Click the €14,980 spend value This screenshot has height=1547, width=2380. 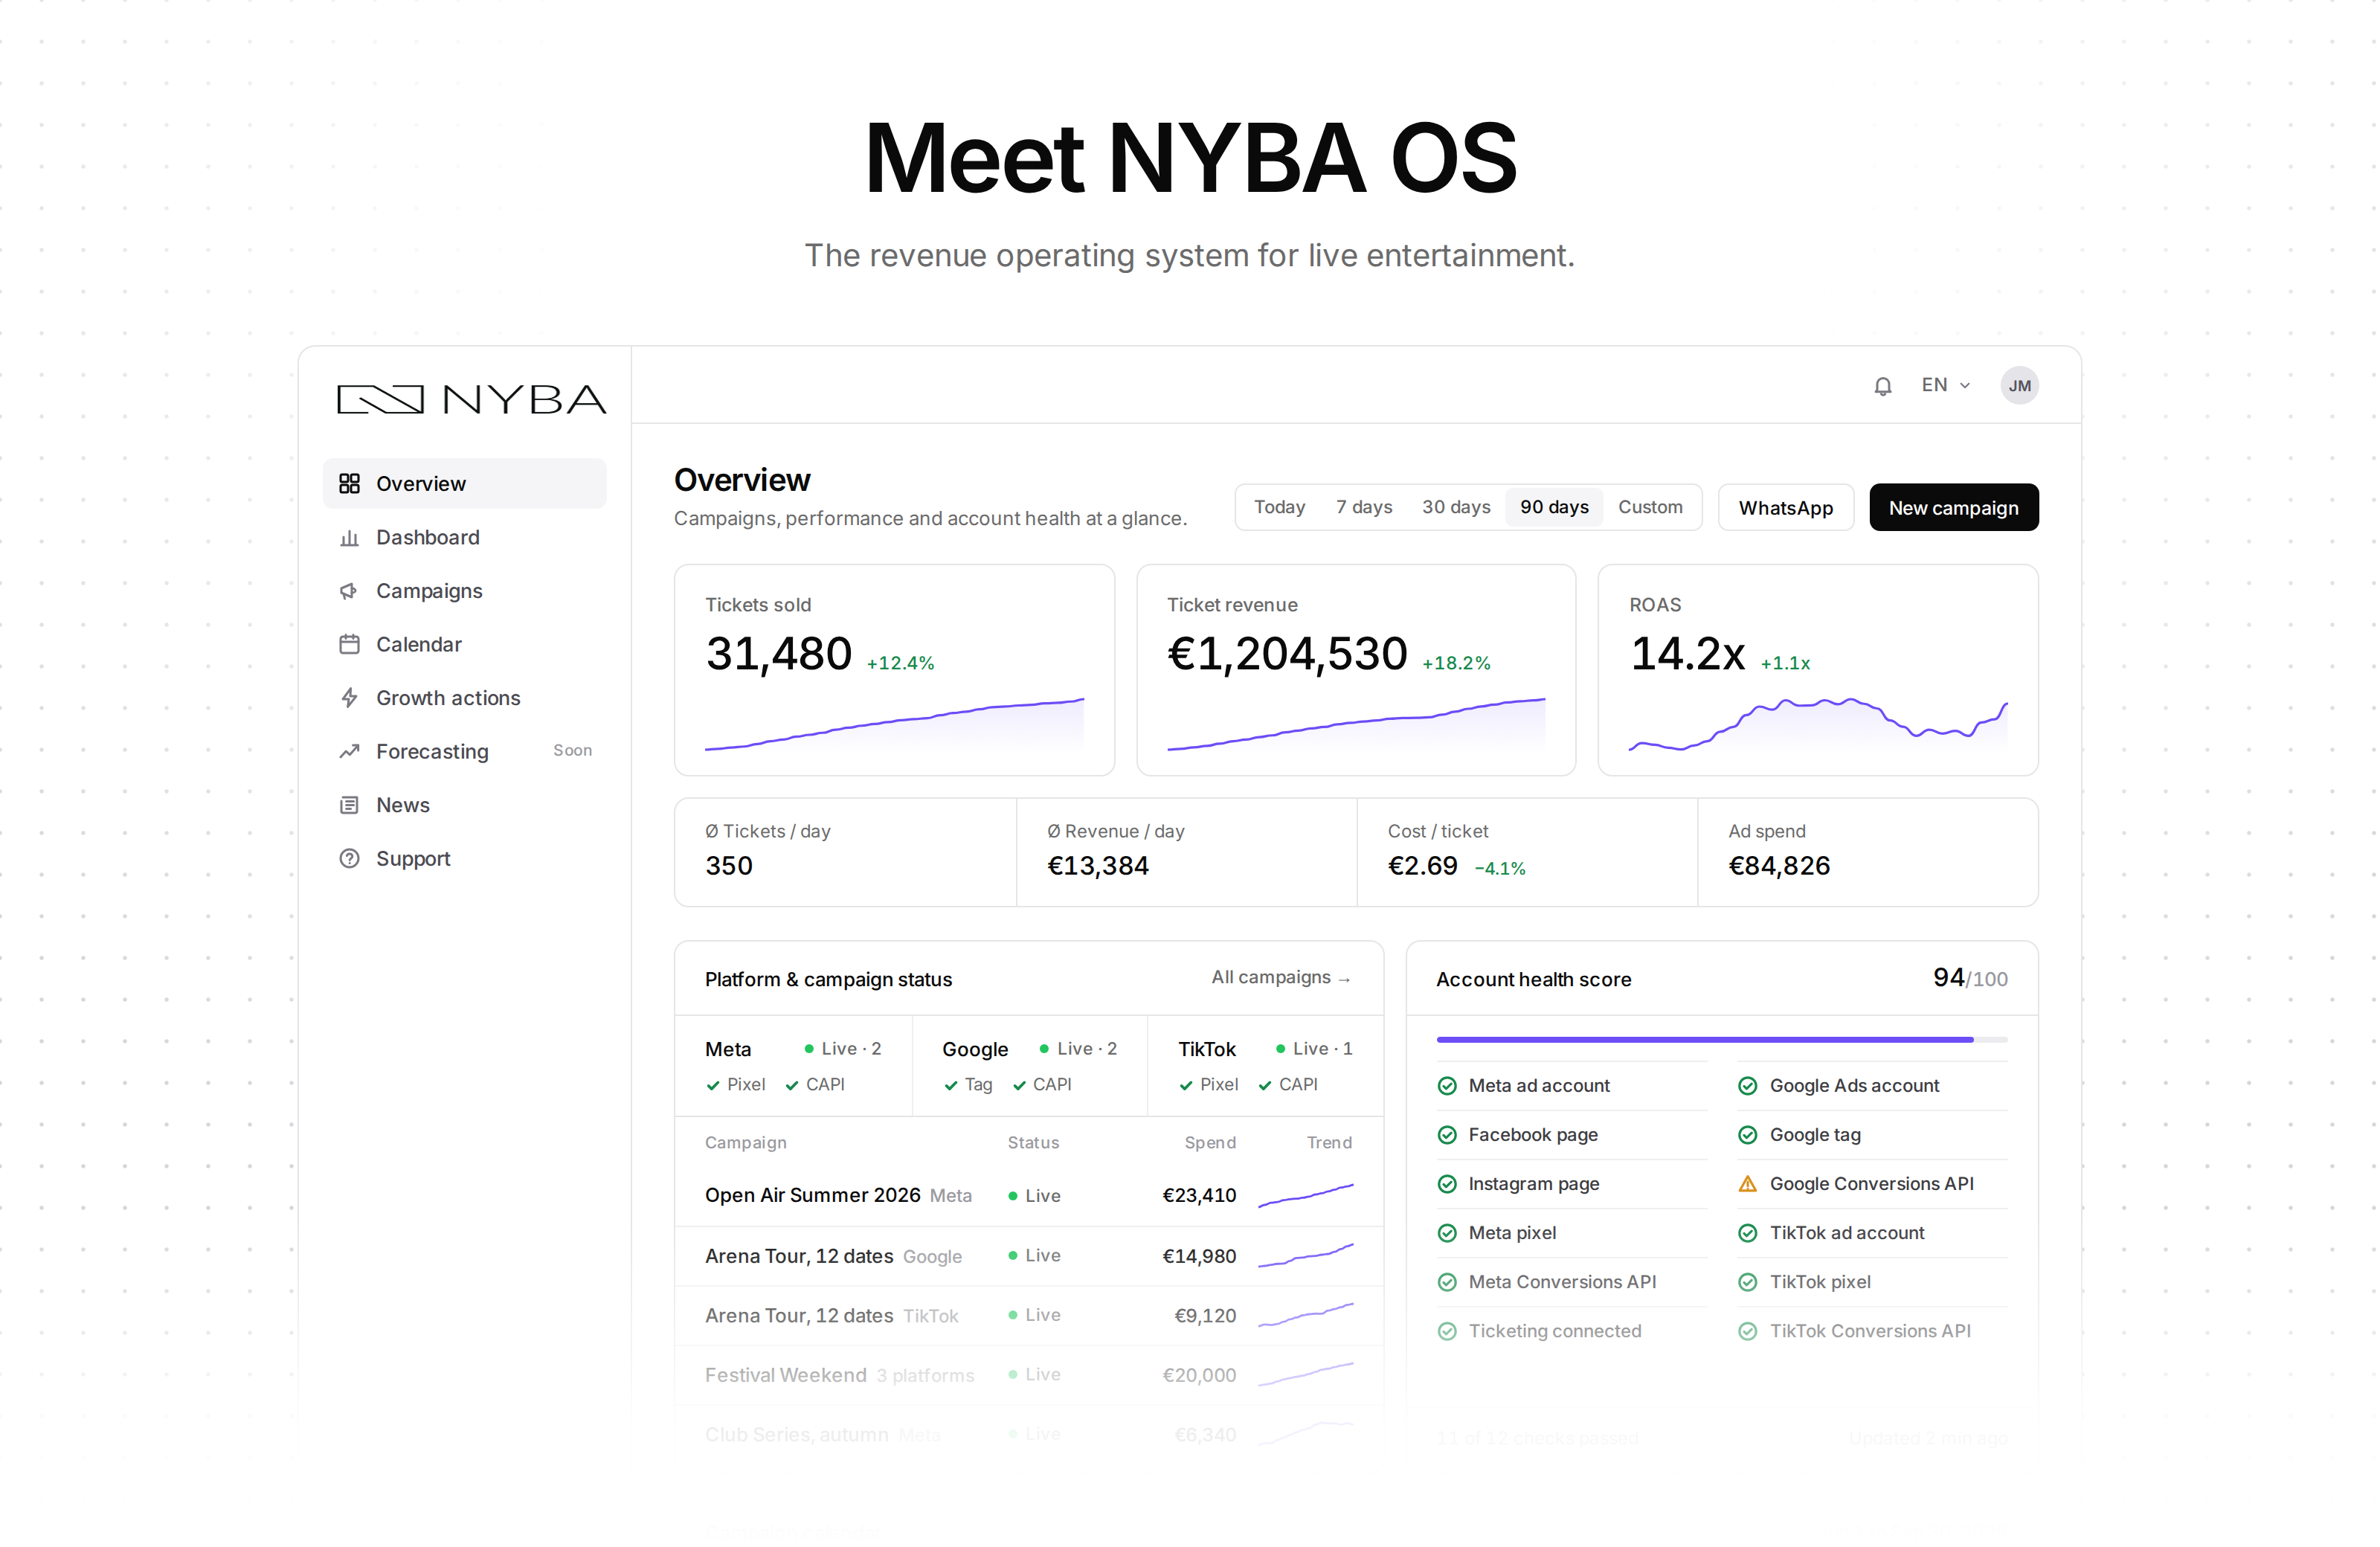point(1198,1256)
